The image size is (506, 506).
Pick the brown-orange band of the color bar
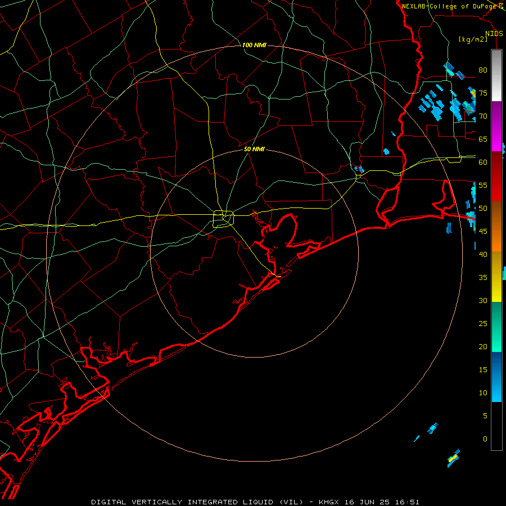pyautogui.click(x=496, y=226)
